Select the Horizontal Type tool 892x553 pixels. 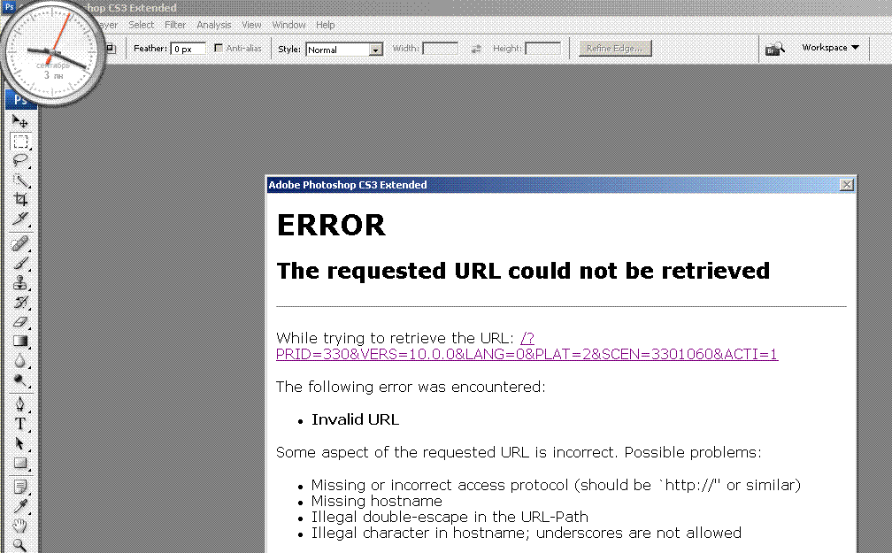(19, 424)
